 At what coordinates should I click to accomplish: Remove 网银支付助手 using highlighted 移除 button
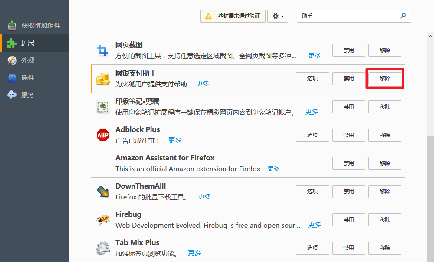tap(385, 78)
